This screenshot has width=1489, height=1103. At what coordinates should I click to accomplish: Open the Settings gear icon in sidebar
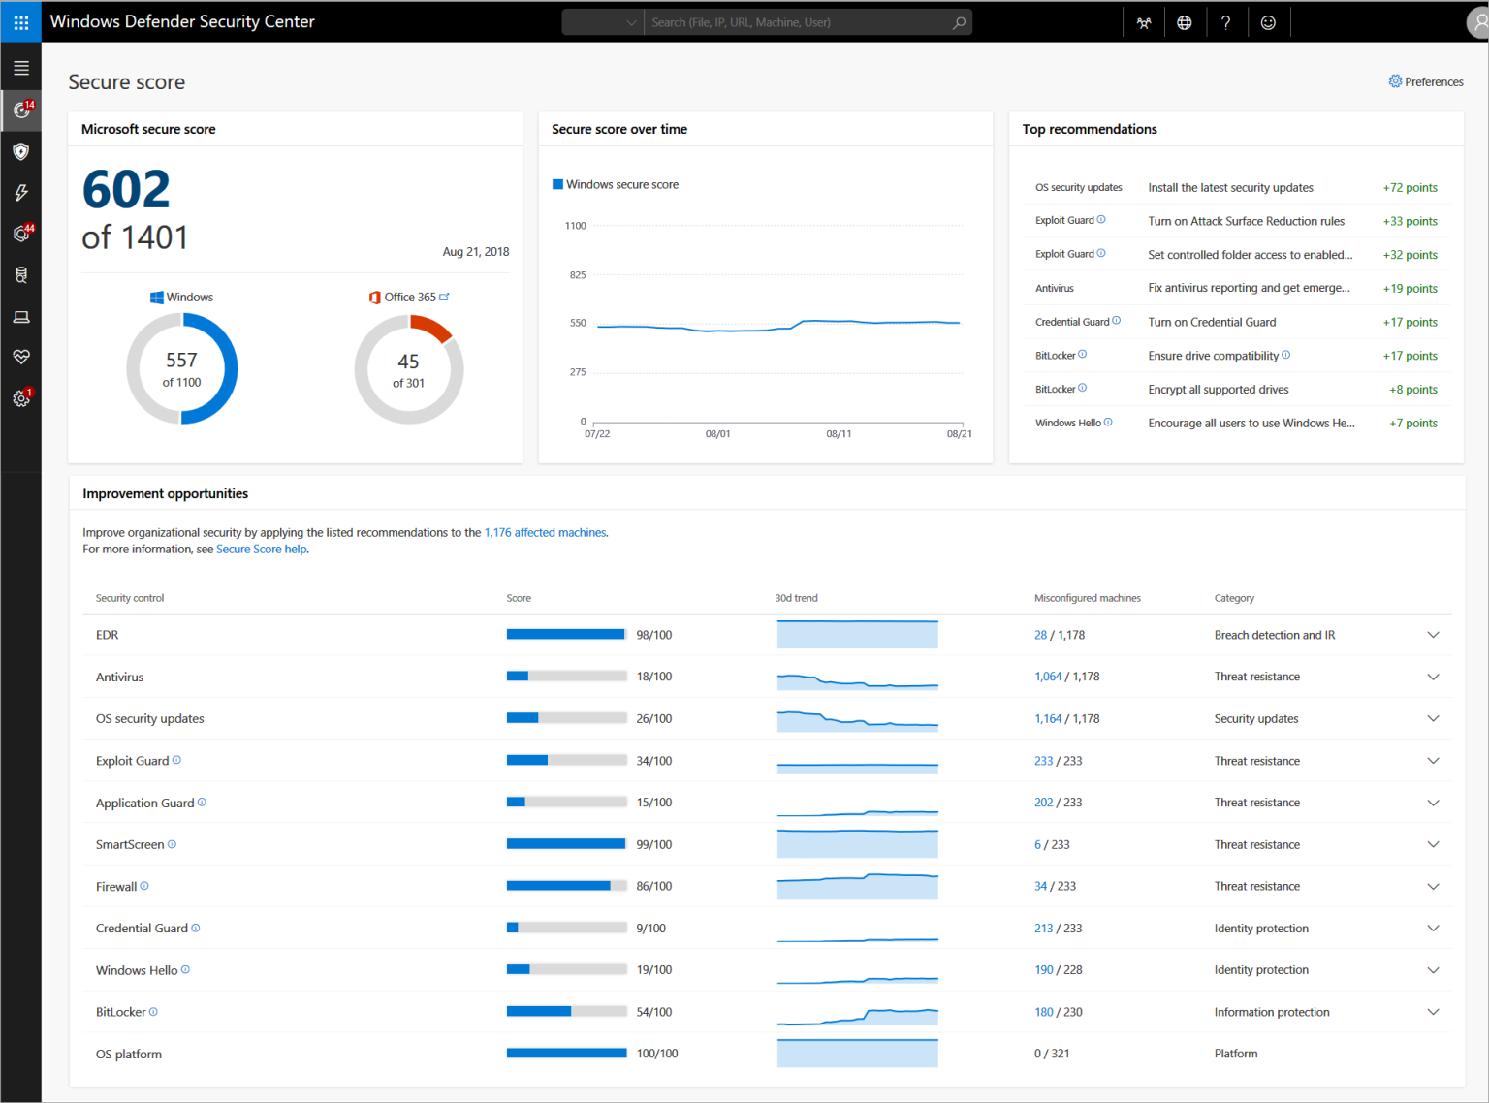pos(20,398)
